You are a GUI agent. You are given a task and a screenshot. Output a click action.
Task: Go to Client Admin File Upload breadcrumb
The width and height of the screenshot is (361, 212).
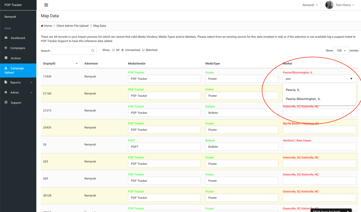pos(72,26)
